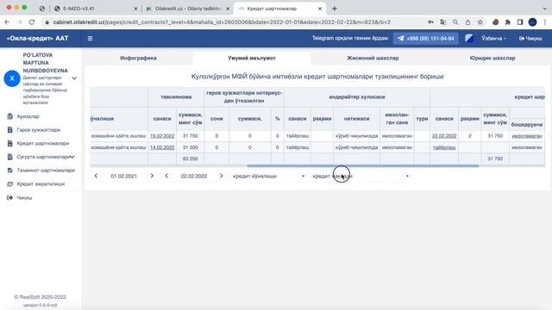
Task: Click the sidebar Чиқиш exit icon
Action: tap(9, 197)
